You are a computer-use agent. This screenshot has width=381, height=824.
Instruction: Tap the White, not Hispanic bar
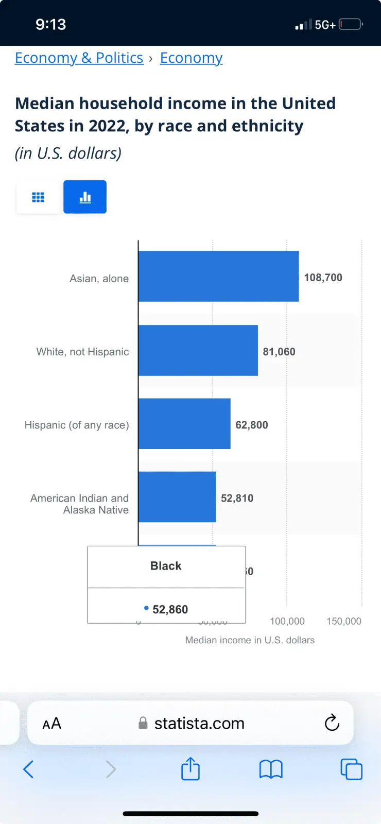pos(198,350)
